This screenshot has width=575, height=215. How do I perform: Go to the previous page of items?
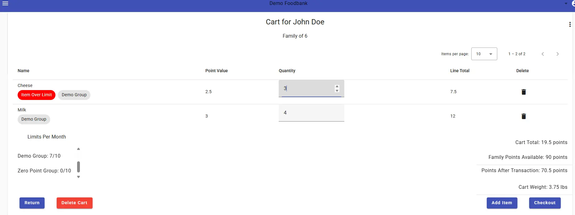(x=542, y=54)
